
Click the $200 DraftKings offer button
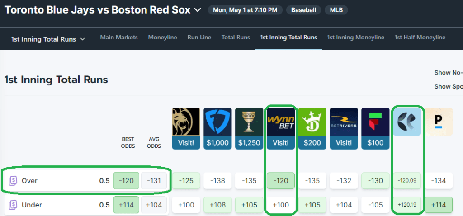(312, 143)
